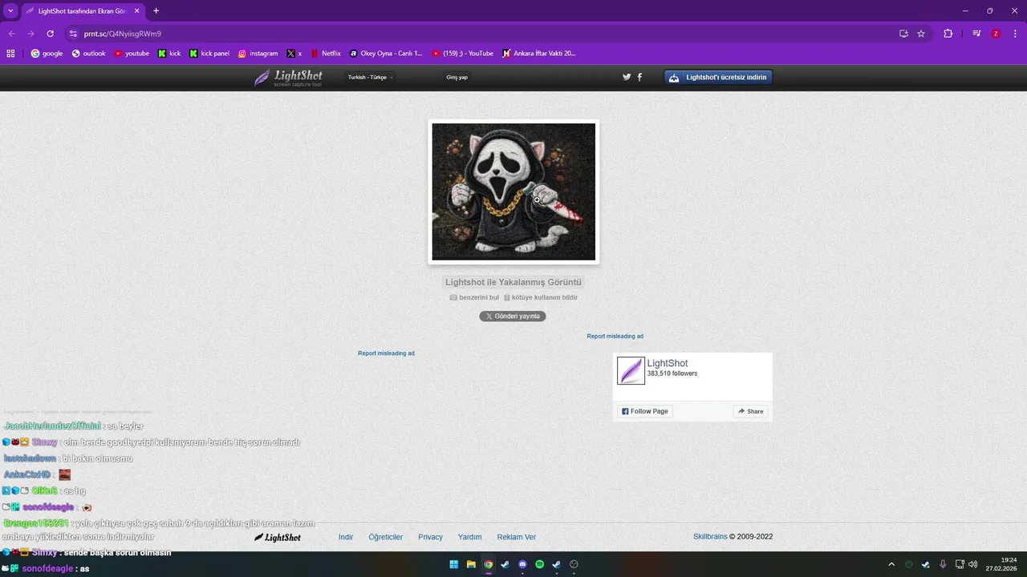Click Reklam Ver footer link
Viewport: 1027px width, 577px height.
(x=517, y=537)
